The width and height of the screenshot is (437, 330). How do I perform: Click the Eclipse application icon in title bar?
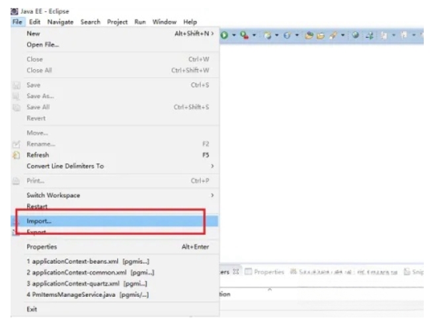tap(15, 11)
